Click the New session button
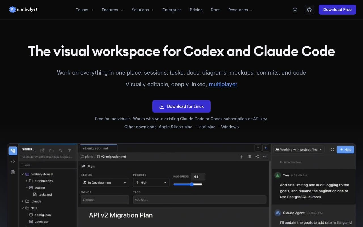 345,150
